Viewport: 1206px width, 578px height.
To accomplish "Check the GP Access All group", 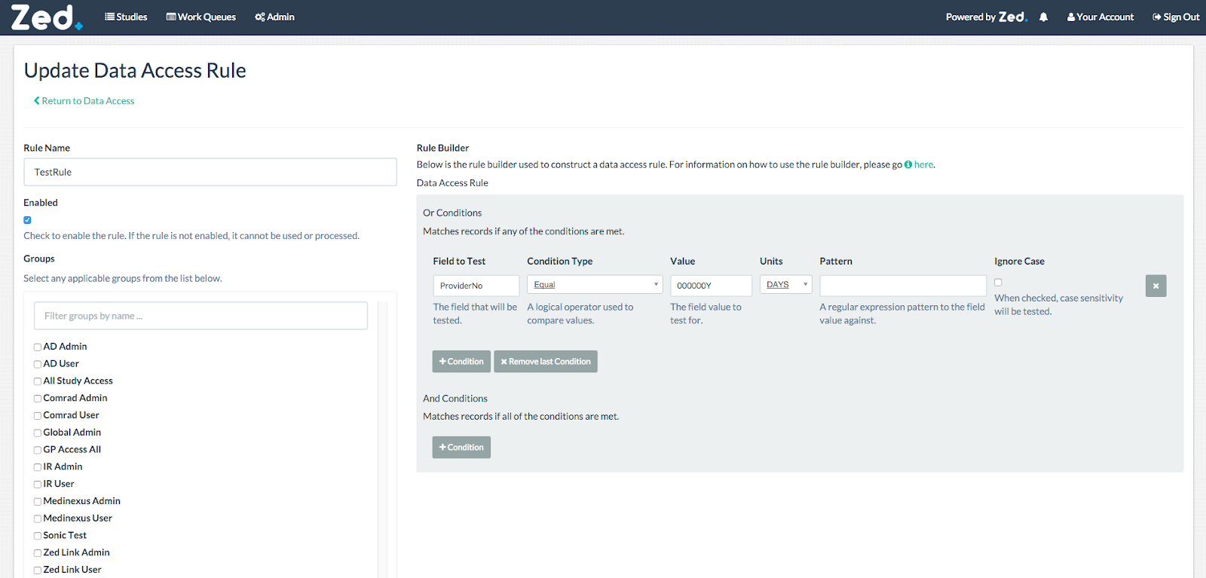I will click(x=37, y=451).
